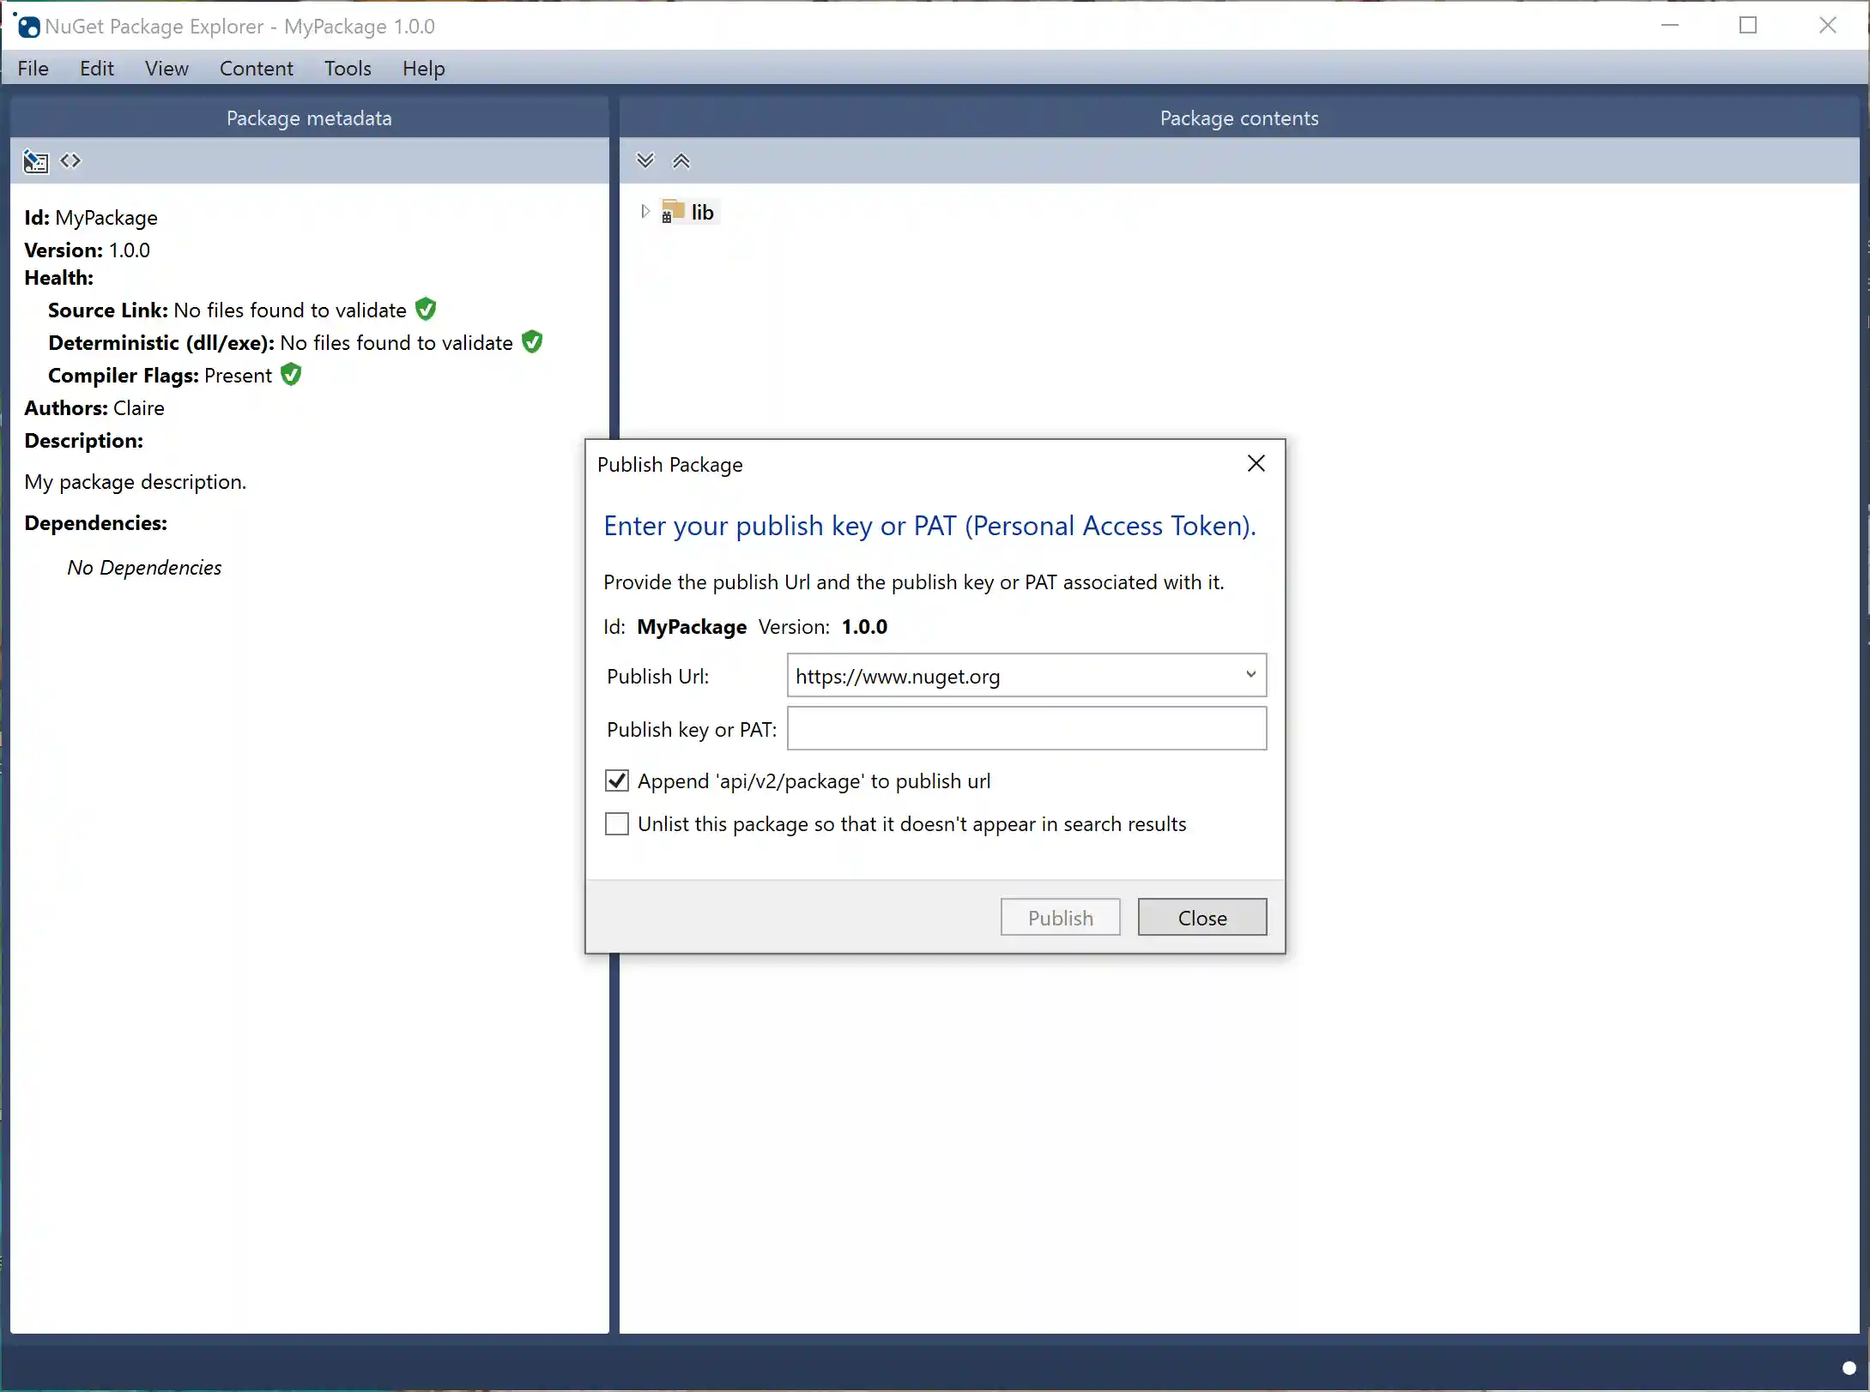Click the green shield next to Source Link
Viewport: 1870px width, 1392px height.
425,309
